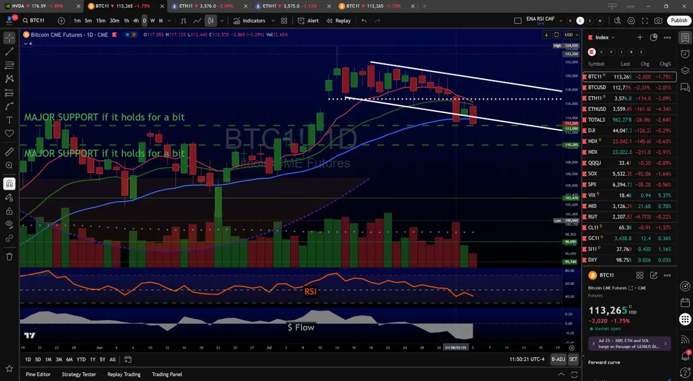Open the candlestick chart style selector
The width and height of the screenshot is (693, 381).
pos(211,20)
